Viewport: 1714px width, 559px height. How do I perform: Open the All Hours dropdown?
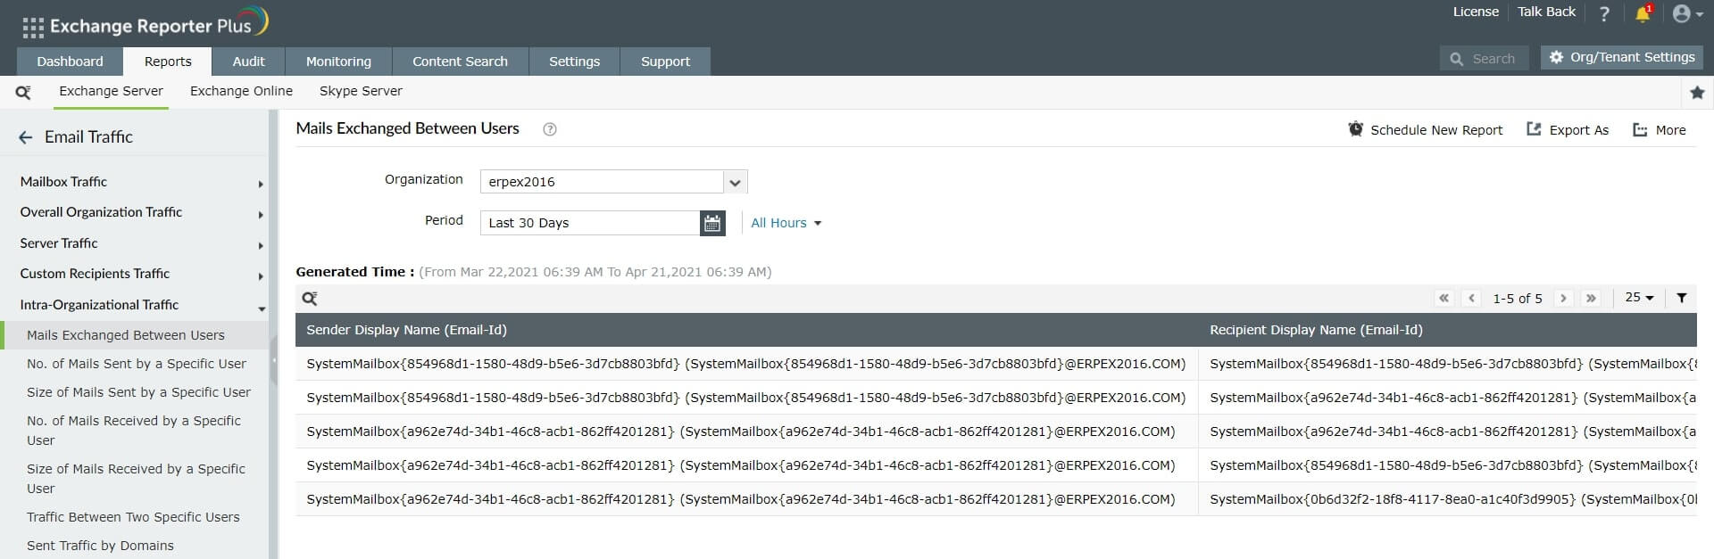point(786,223)
